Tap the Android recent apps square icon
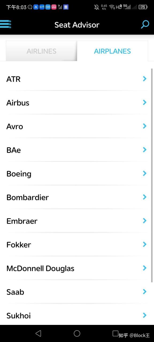The height and width of the screenshot is (342, 154). (115, 333)
